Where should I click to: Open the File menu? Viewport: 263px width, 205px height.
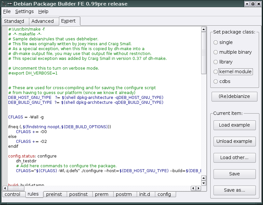[x=7, y=11]
